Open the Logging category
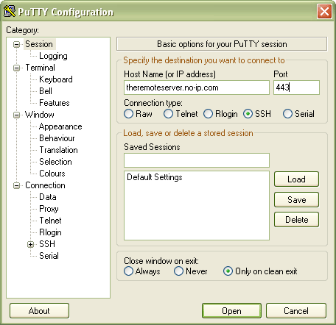 [53, 56]
